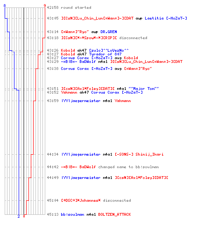
Task: Click the ~~Major Tom~~ player name
Action: point(144,89)
